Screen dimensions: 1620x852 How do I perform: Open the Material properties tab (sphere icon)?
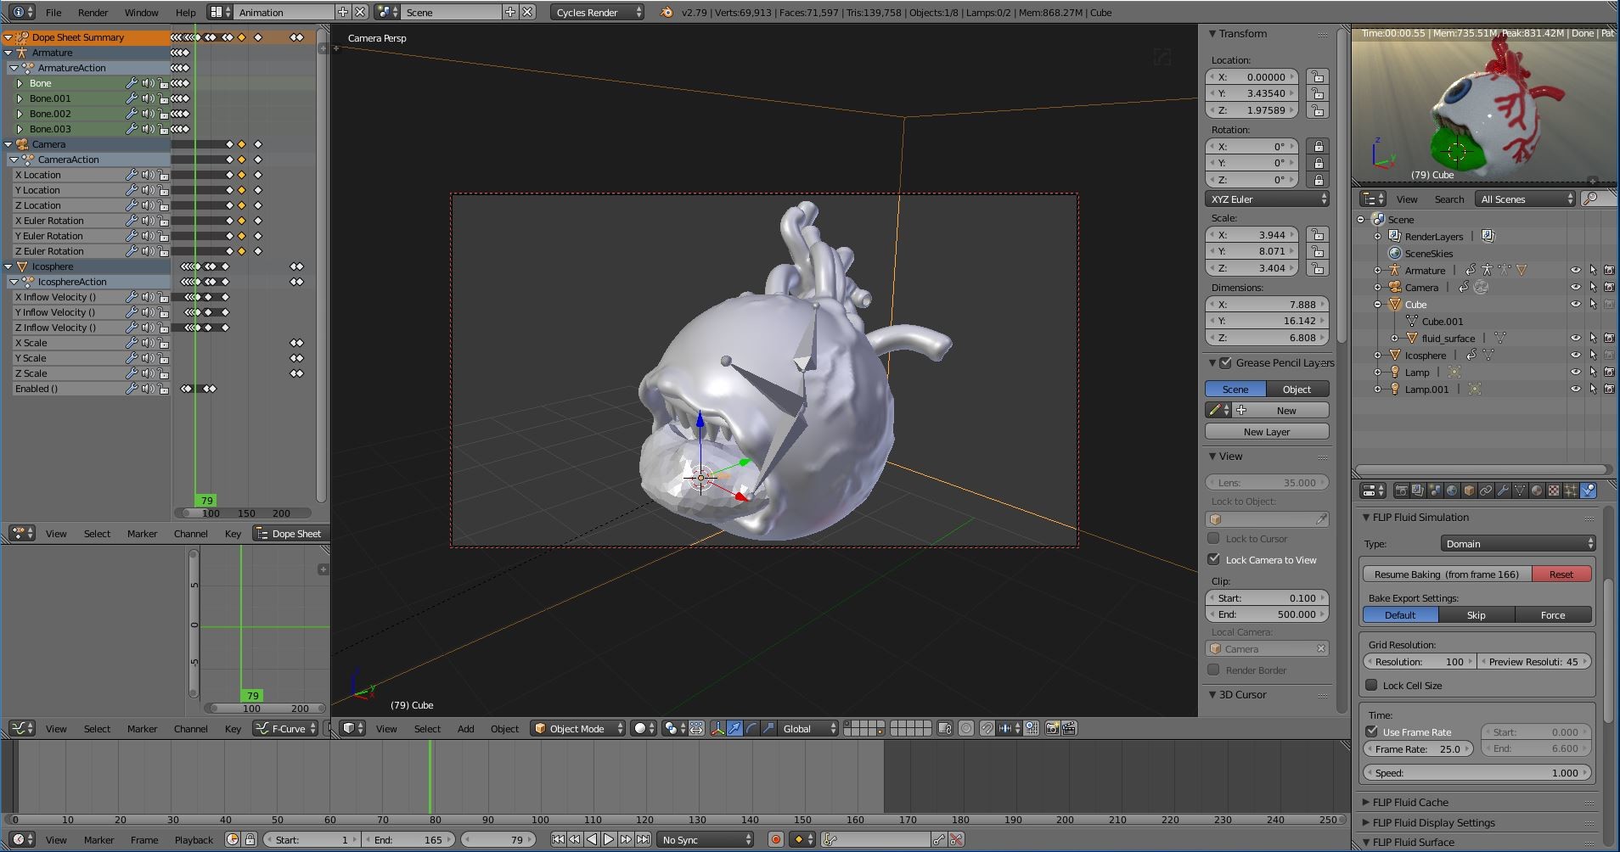pyautogui.click(x=1537, y=490)
